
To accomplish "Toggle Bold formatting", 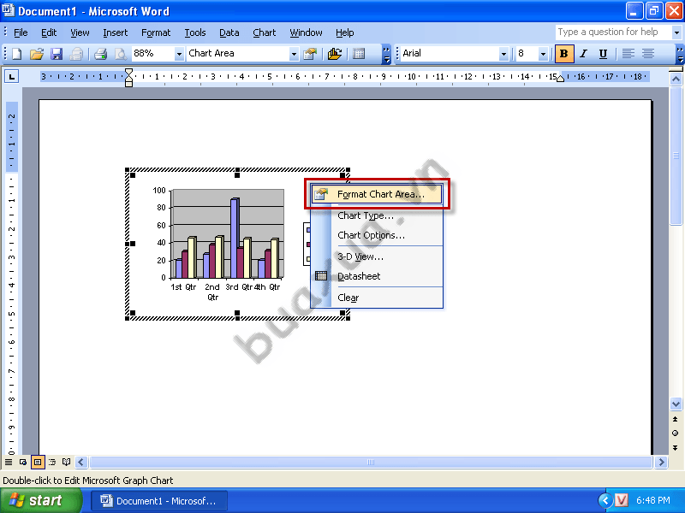I will pos(564,54).
